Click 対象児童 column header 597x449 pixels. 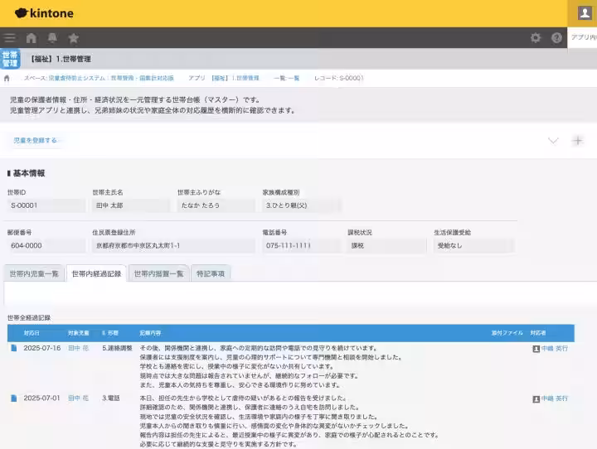[79, 333]
